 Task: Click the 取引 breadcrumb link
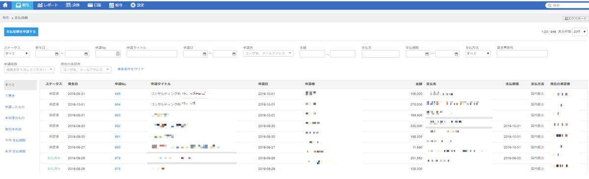point(6,17)
